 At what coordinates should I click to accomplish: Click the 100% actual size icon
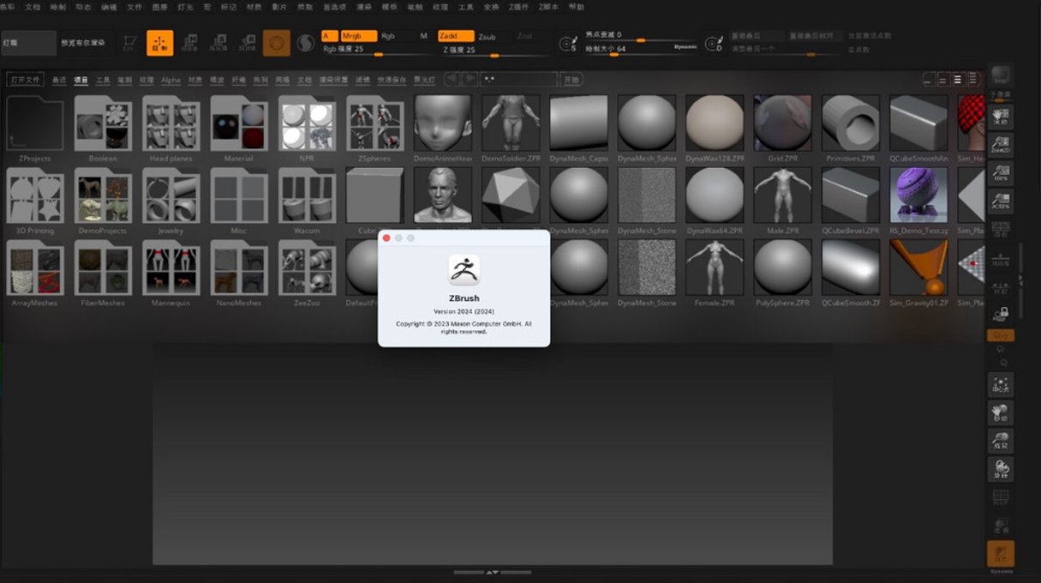(x=1001, y=174)
